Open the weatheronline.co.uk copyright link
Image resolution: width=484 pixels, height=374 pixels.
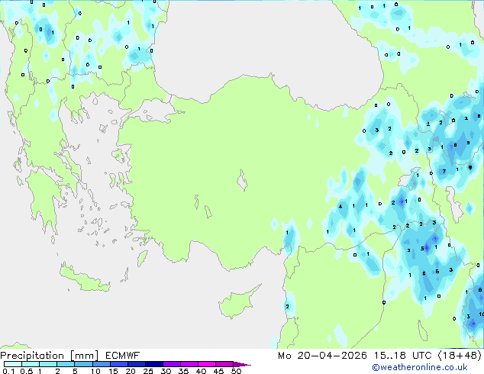tap(420, 367)
